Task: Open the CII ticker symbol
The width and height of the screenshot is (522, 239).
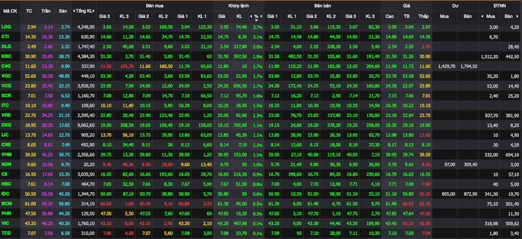Action: 5,174
